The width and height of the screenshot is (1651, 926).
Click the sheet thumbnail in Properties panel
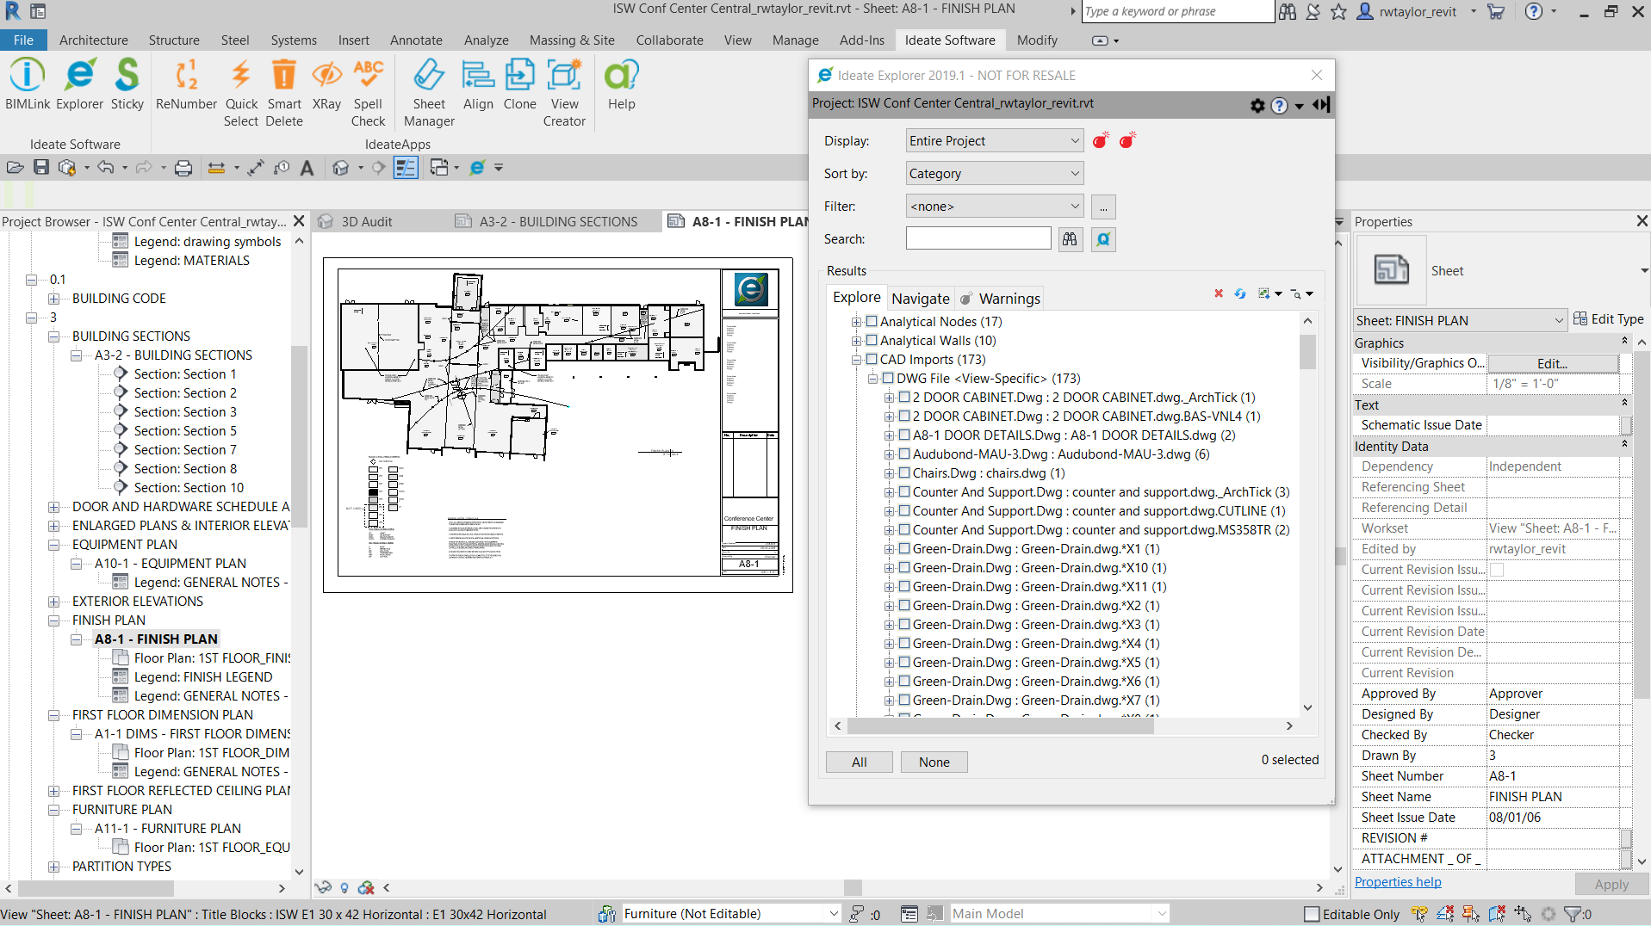[x=1391, y=270]
